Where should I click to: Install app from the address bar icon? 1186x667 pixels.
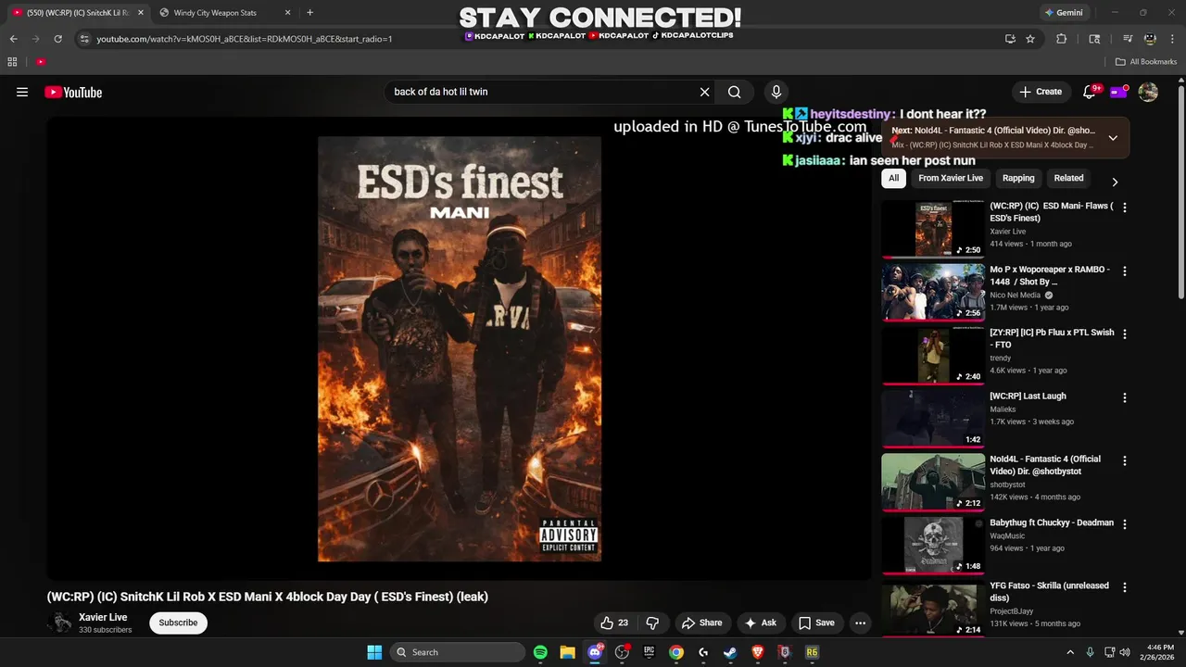tap(1010, 39)
